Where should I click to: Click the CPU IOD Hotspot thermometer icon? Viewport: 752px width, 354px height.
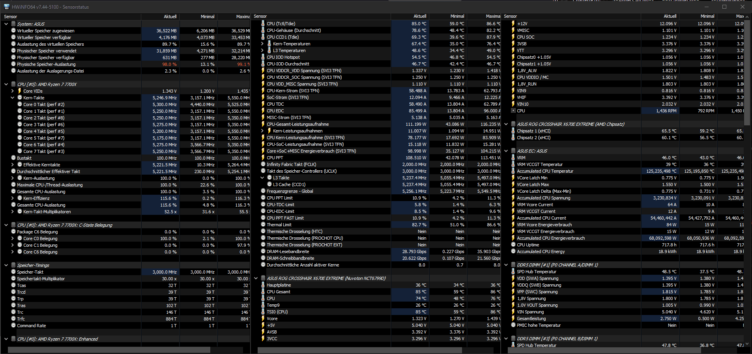pos(263,57)
